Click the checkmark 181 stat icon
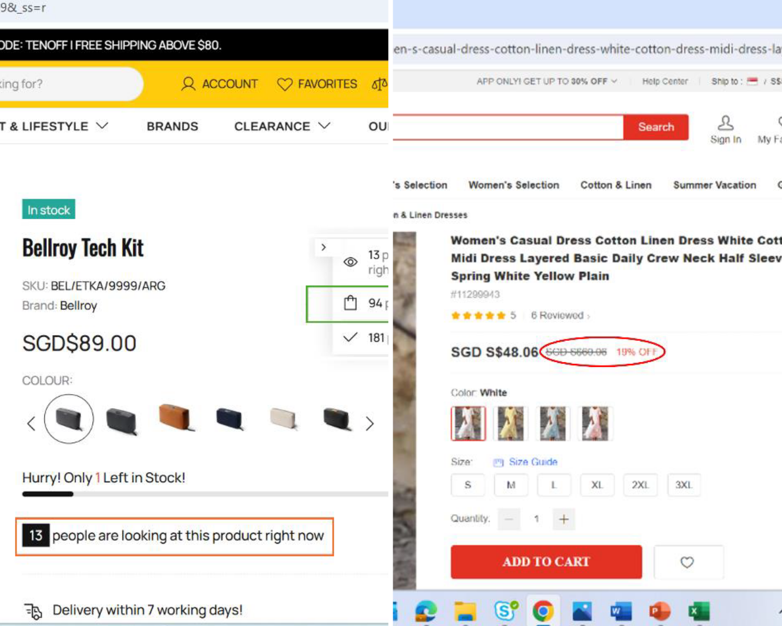Viewport: 782px width, 626px height. [350, 337]
